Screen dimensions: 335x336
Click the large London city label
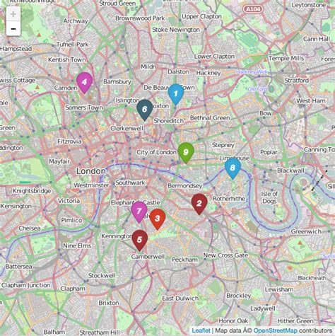[x=91, y=171]
